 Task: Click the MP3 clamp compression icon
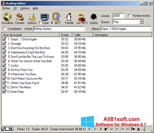click(56, 17)
